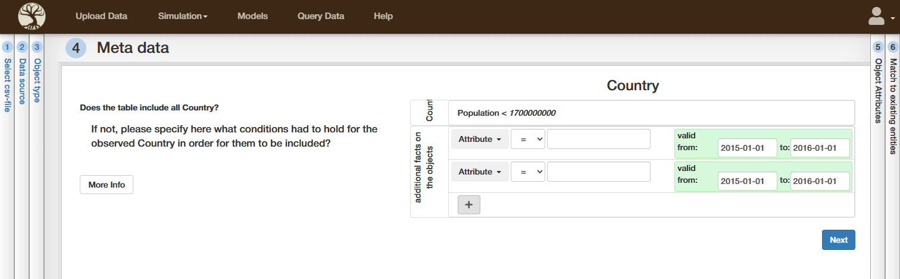Jump to step 6 Match to existing entities
Screen dimensions: 900x279
coord(892,95)
